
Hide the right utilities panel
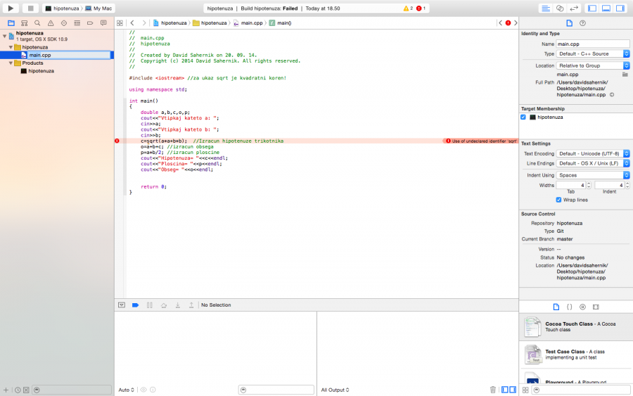(x=620, y=8)
